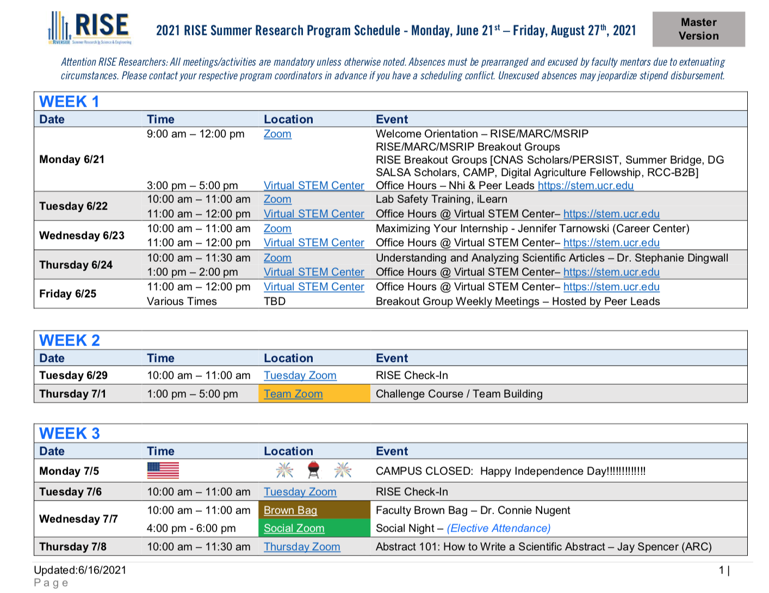Open the Zoom link for Lab Safety Training
The height and width of the screenshot is (593, 769).
click(x=277, y=199)
